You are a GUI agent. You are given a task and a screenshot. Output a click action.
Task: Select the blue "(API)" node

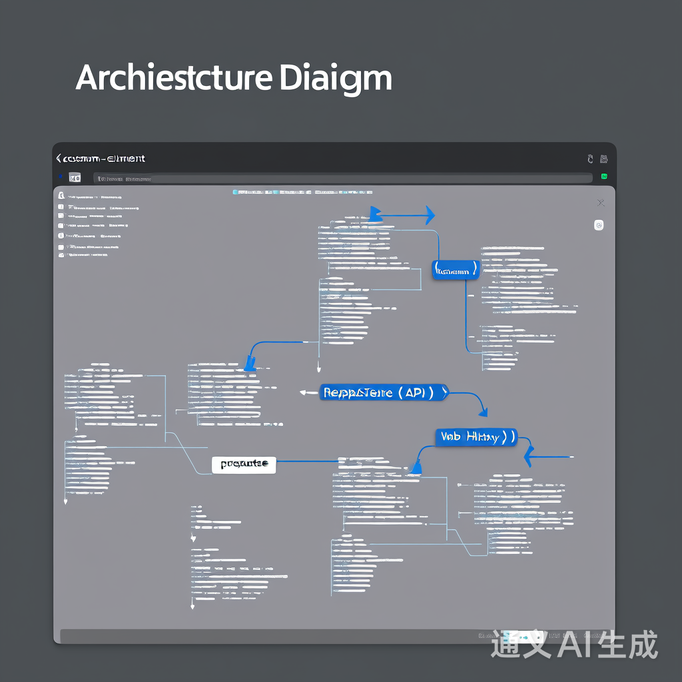coord(384,392)
